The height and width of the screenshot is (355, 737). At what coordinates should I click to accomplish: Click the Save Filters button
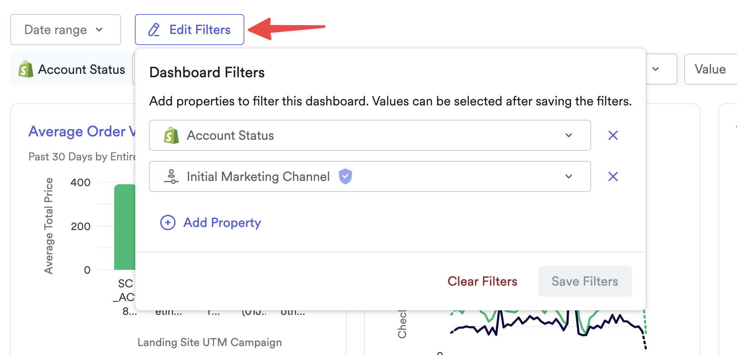pyautogui.click(x=585, y=281)
